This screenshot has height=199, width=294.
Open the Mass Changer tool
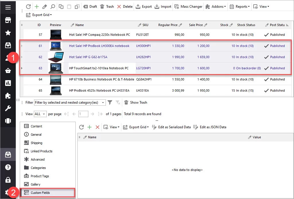pyautogui.click(x=188, y=6)
